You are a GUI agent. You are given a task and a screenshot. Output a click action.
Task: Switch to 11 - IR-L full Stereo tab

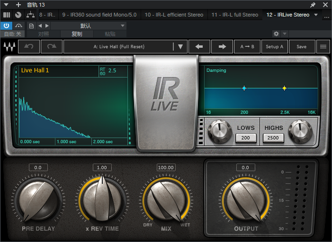click(x=235, y=15)
